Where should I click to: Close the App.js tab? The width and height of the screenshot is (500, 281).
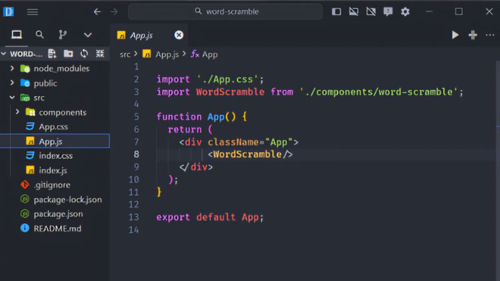pyautogui.click(x=179, y=35)
